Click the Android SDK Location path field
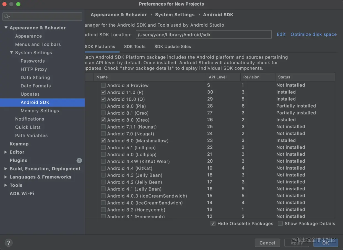 coord(203,35)
